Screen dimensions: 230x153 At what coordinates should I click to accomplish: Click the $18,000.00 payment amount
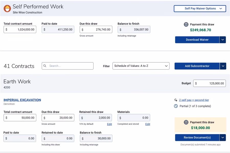(201, 128)
